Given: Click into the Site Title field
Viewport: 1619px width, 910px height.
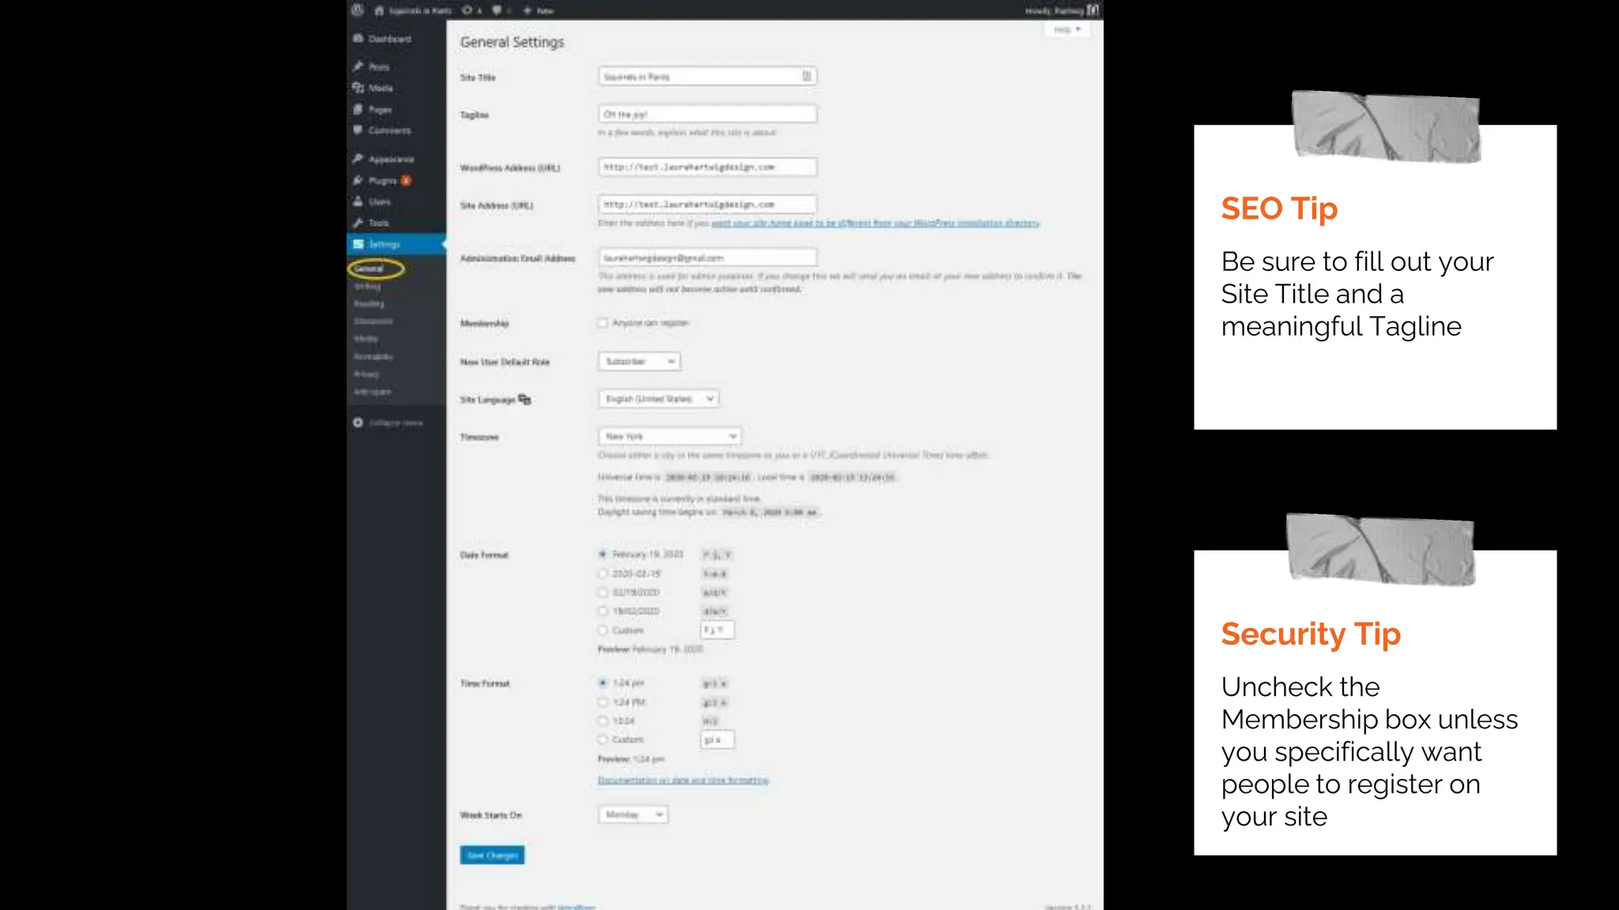Looking at the screenshot, I should [708, 76].
